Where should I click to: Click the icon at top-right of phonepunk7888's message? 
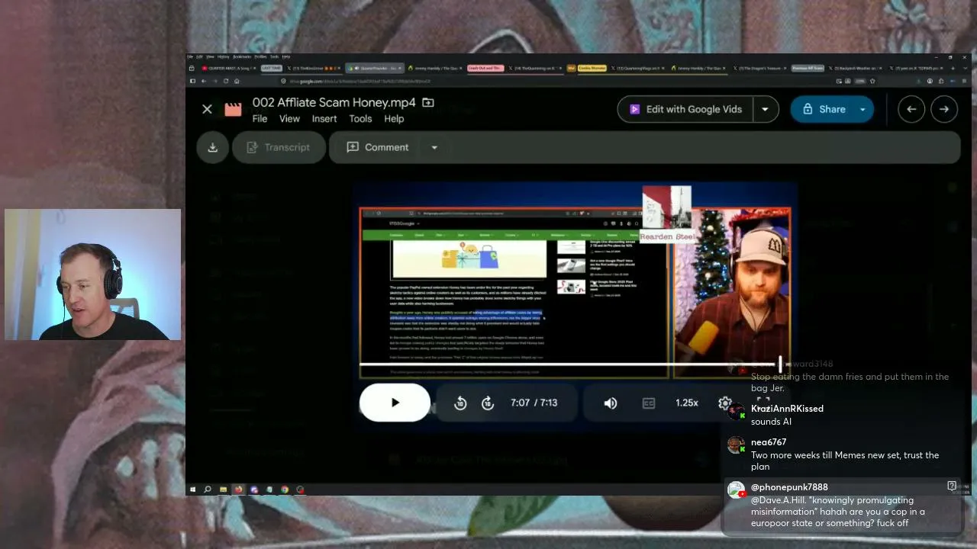pyautogui.click(x=952, y=486)
